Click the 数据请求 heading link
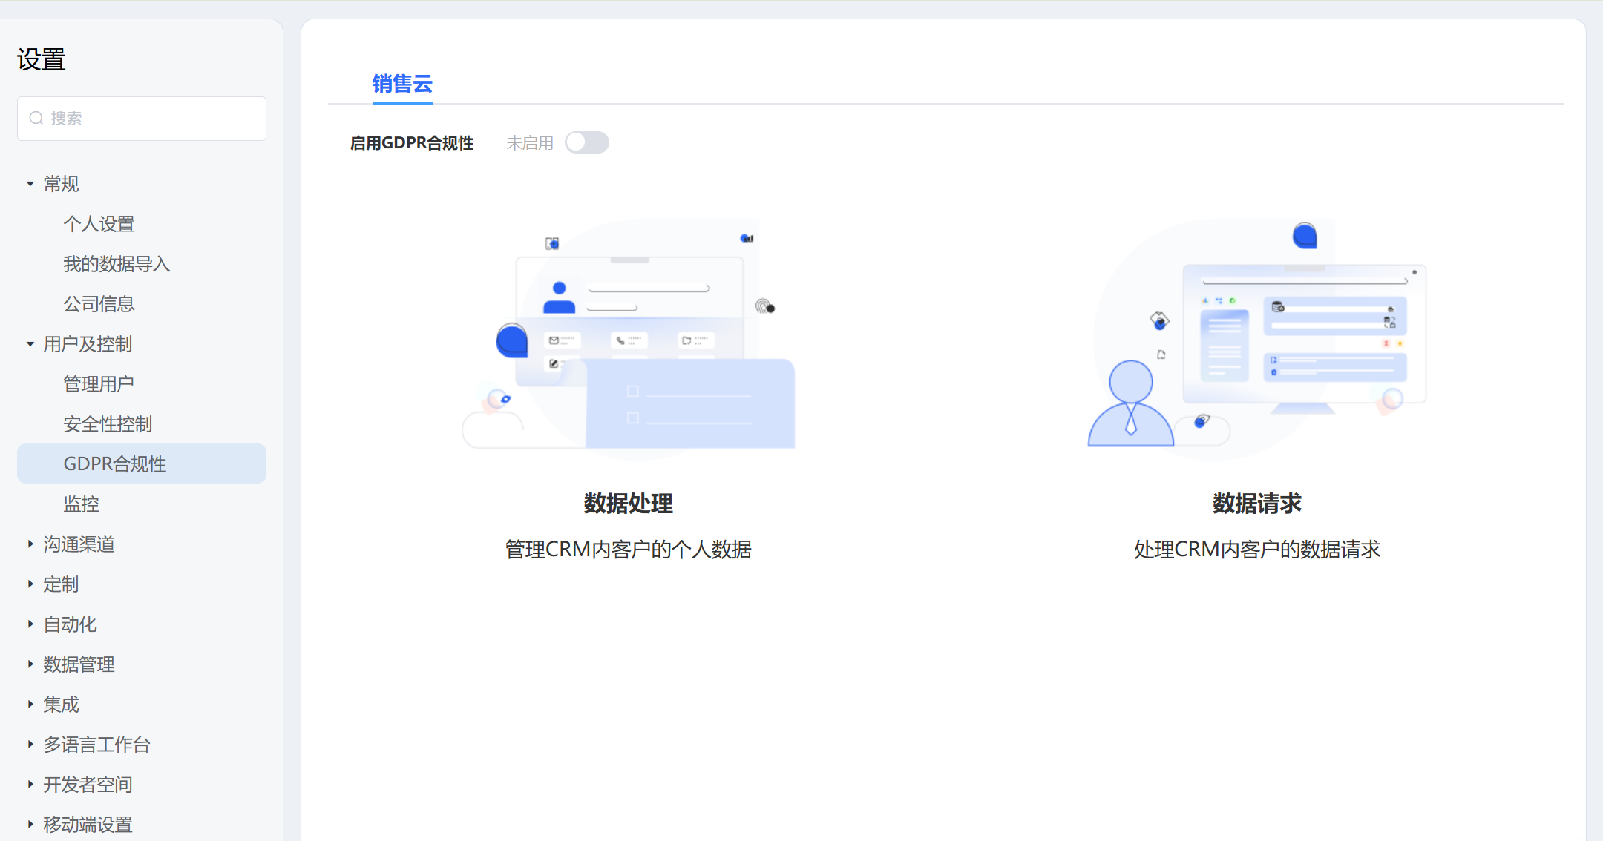Screen dimensions: 1603x841 (x=1256, y=504)
